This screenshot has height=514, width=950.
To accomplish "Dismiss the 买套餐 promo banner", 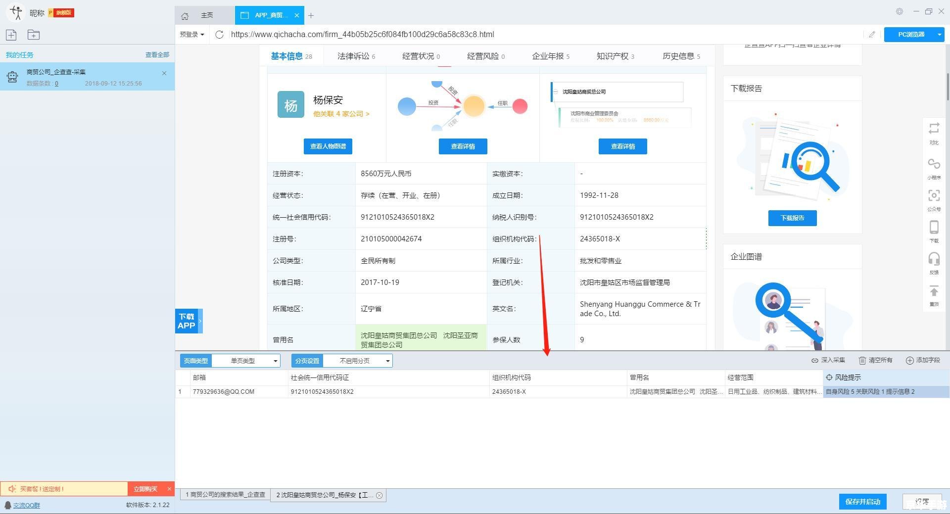I will (169, 489).
